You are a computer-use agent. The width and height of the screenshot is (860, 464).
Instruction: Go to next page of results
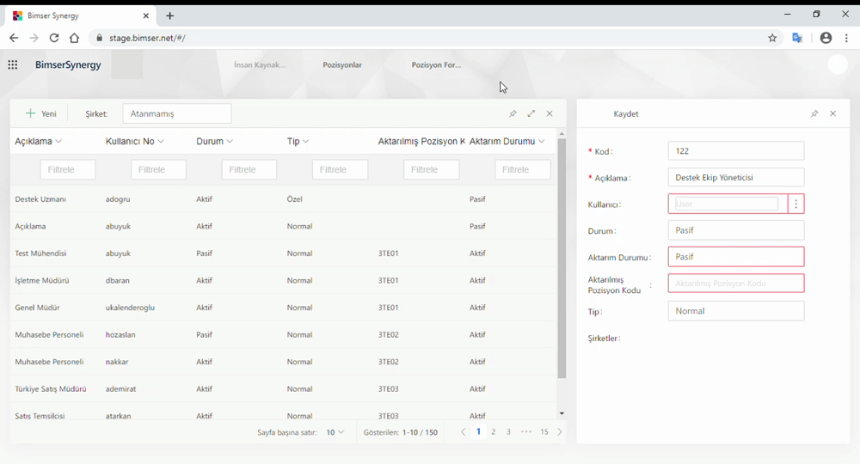pos(560,432)
